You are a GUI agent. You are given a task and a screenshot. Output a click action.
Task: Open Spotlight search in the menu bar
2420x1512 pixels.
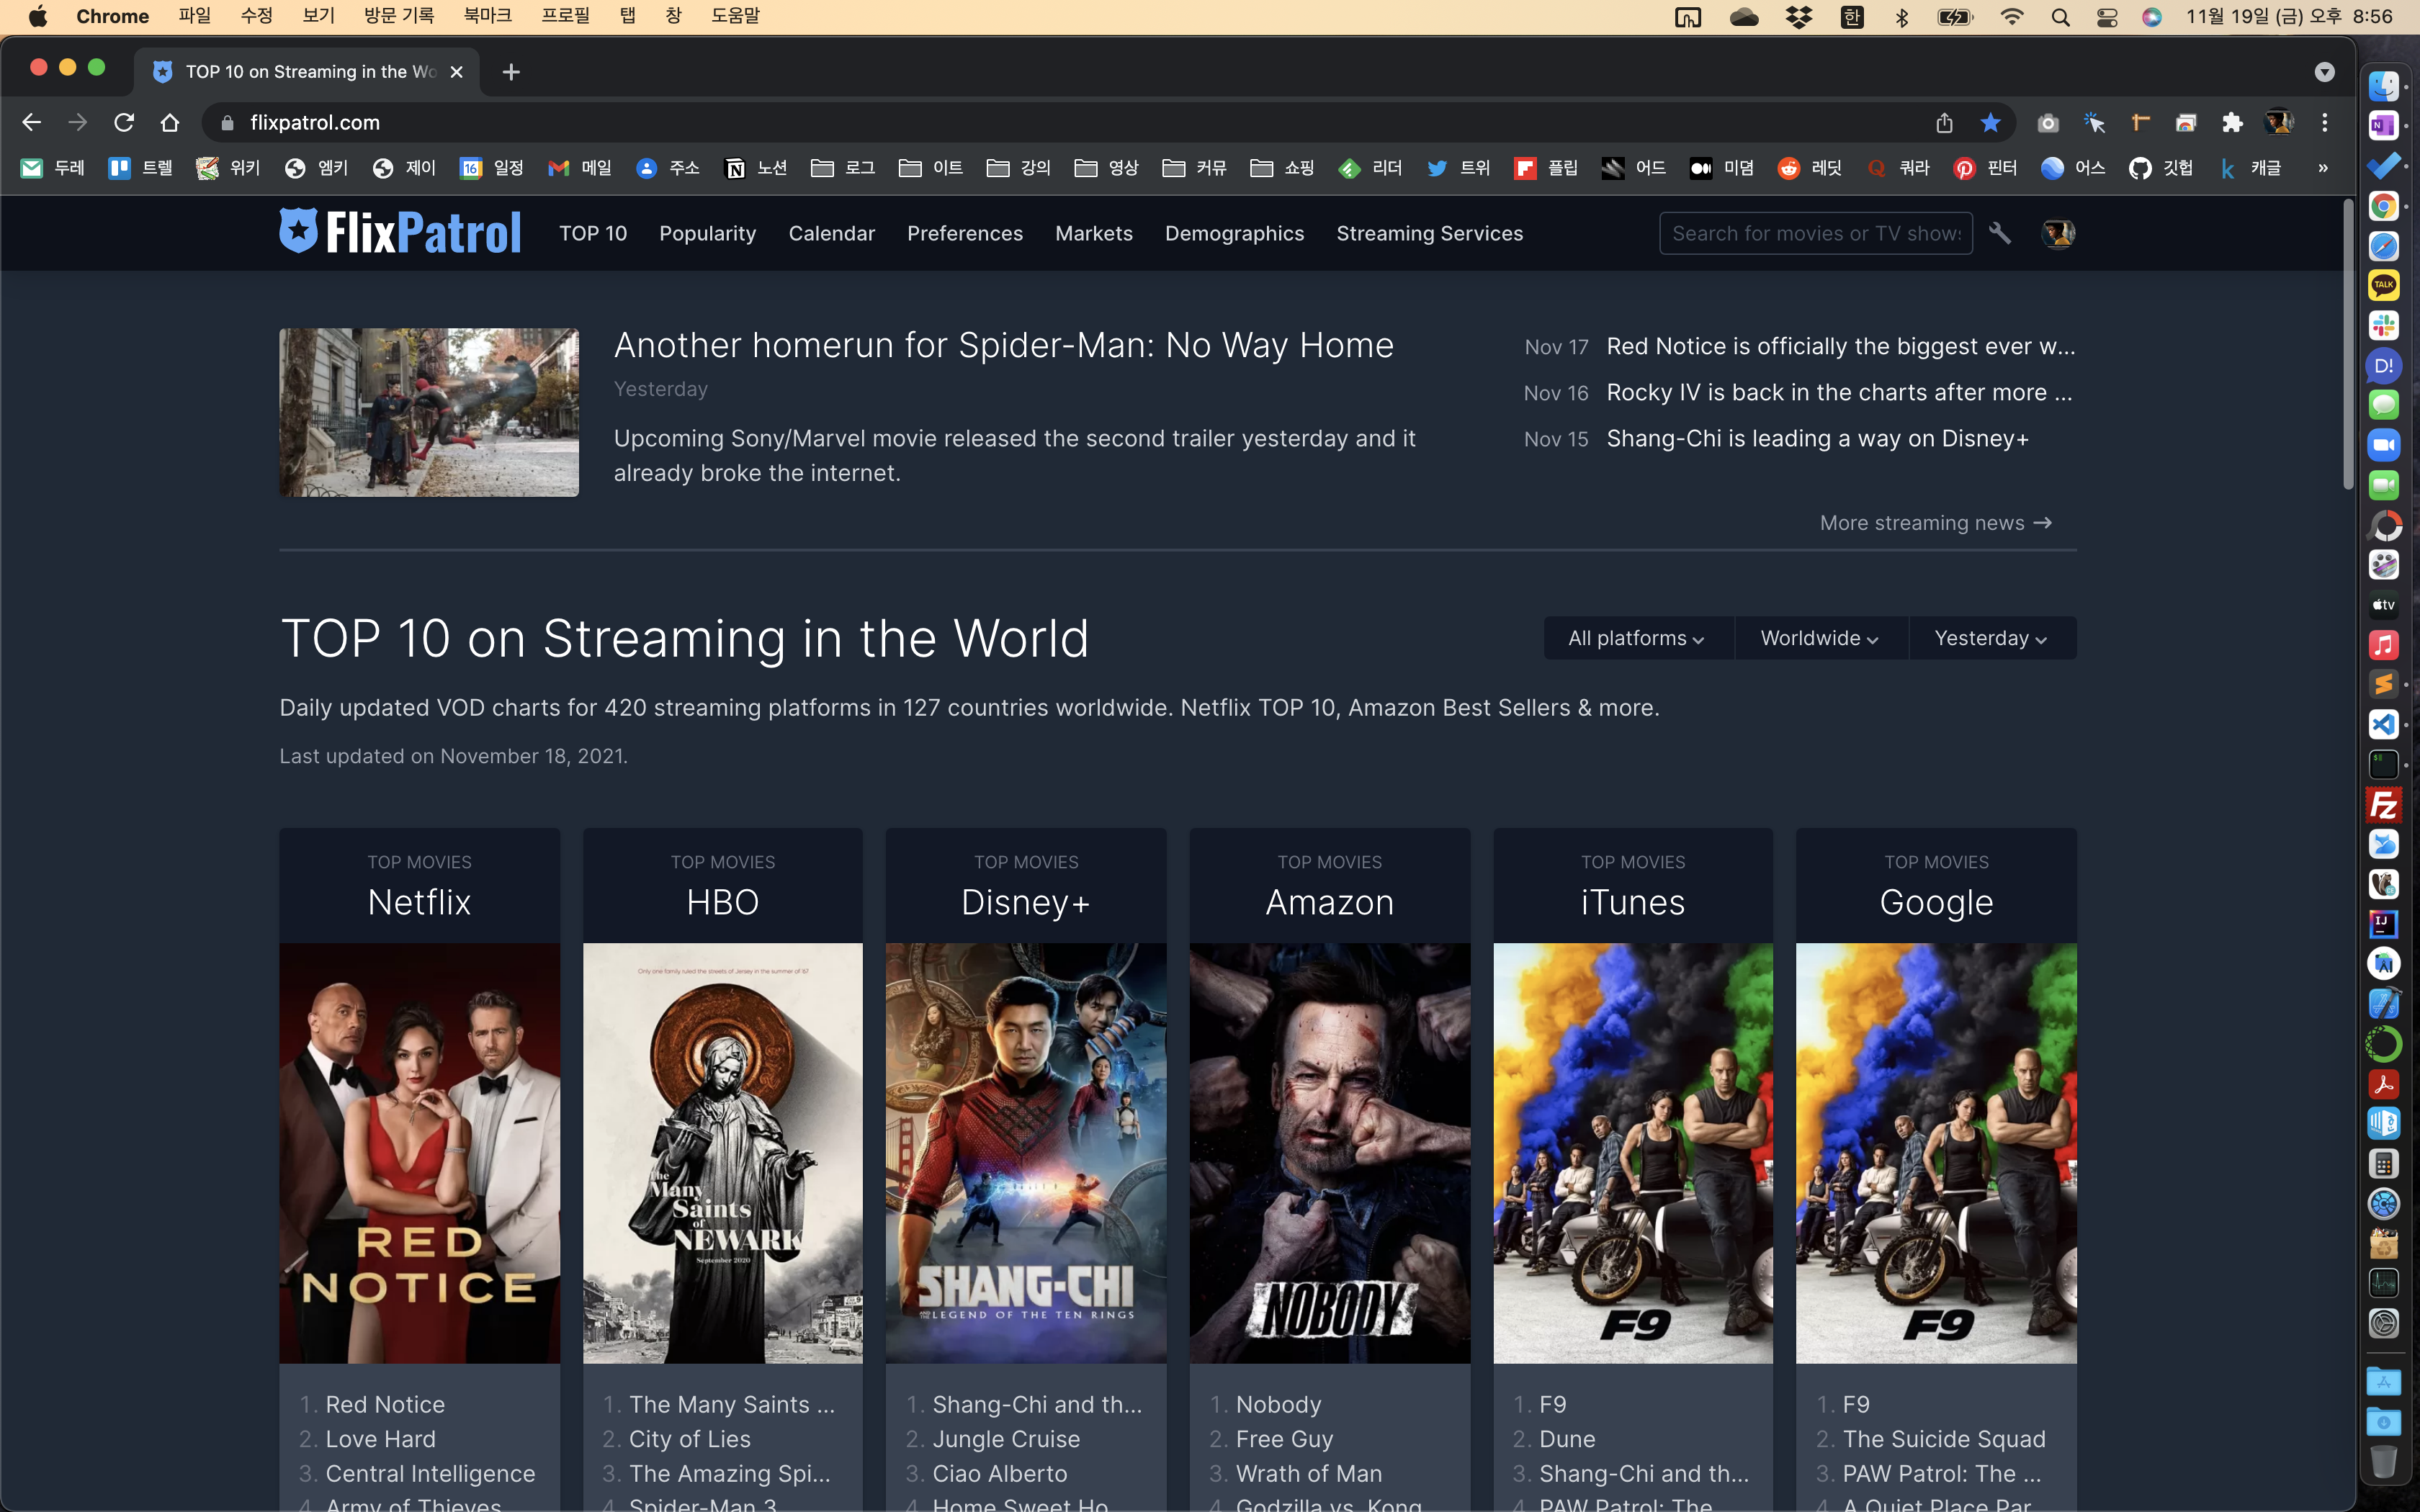click(x=2060, y=17)
